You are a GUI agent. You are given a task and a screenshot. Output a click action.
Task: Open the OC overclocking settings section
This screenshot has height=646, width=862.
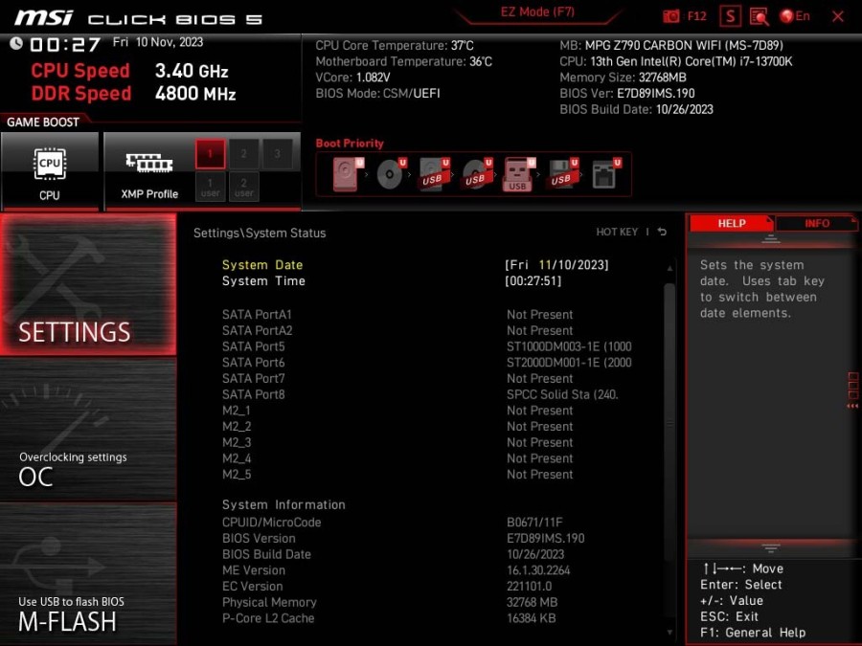click(88, 430)
